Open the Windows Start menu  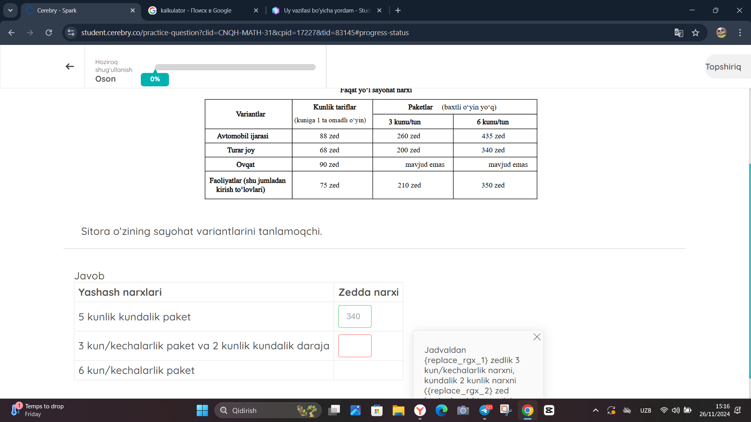(x=202, y=410)
